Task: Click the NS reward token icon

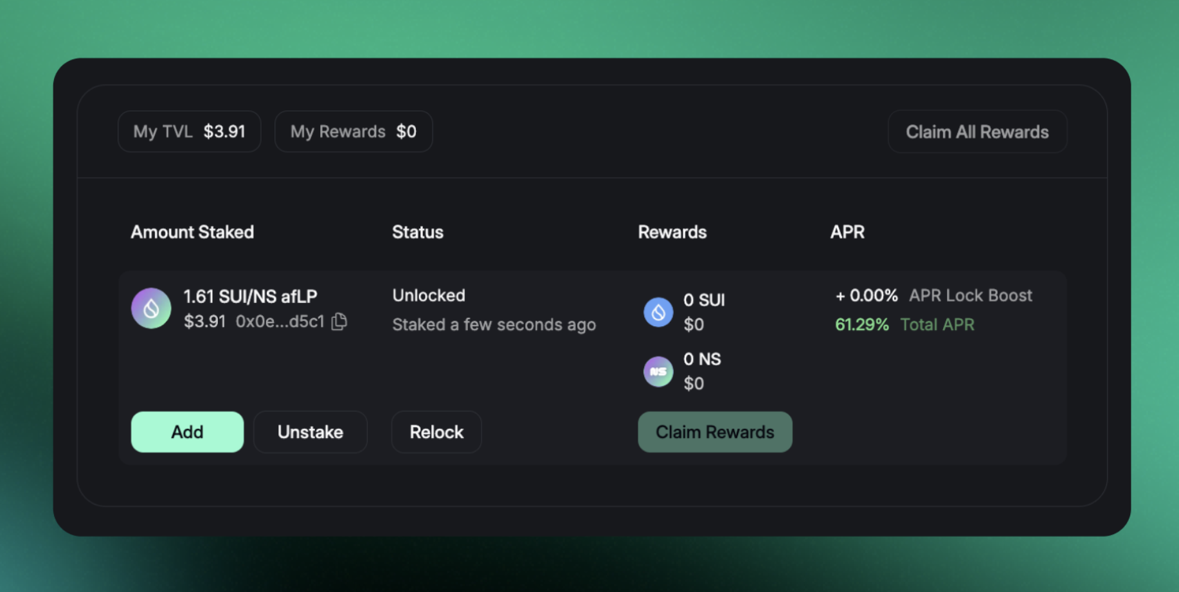Action: (658, 371)
